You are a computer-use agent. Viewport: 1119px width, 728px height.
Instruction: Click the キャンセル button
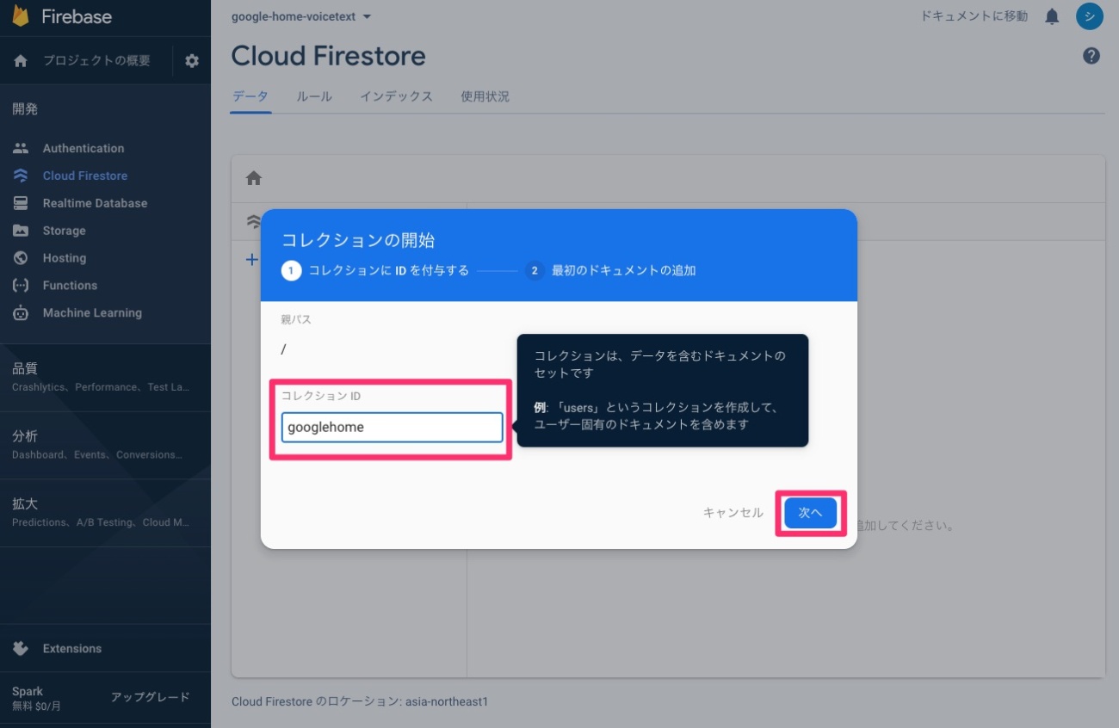(733, 513)
